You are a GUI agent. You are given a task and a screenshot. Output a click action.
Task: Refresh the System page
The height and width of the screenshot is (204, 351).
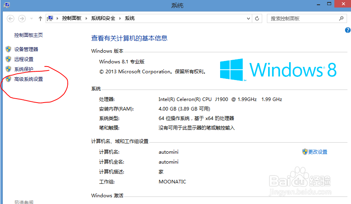click(257, 19)
